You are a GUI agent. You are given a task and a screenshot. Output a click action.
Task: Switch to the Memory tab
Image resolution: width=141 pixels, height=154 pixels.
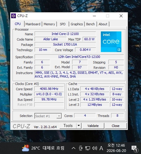tap(49, 24)
